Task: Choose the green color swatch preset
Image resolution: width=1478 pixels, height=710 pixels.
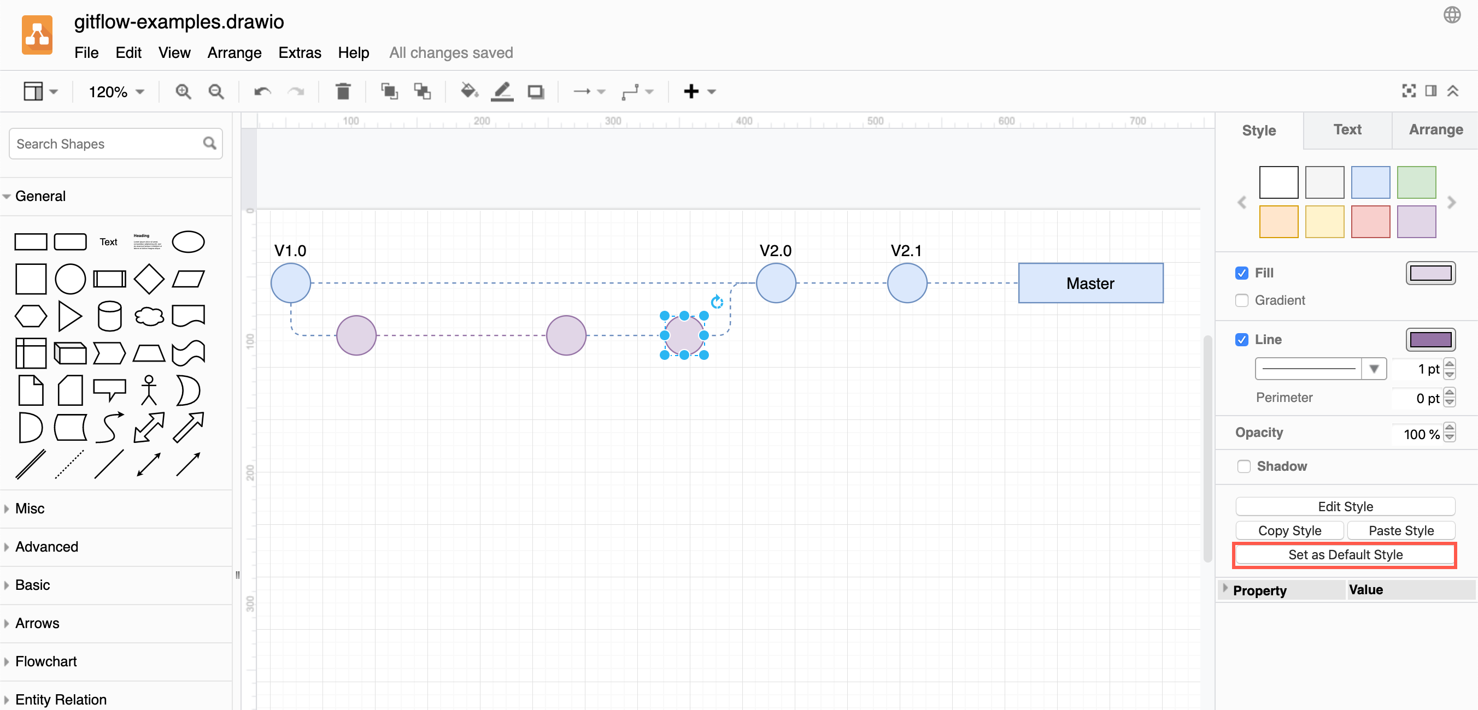Action: [1417, 182]
